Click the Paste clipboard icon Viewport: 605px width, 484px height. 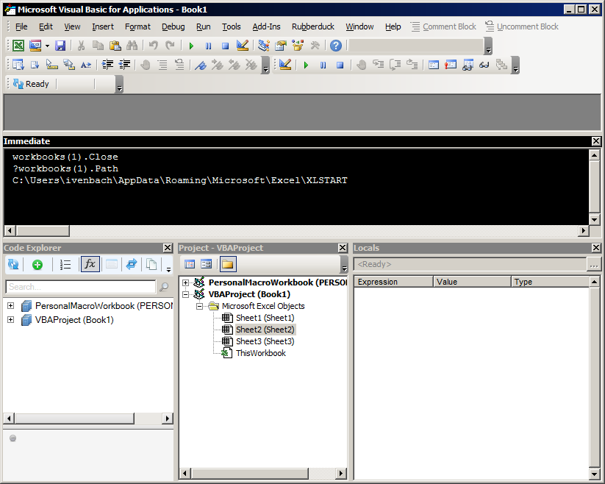(115, 46)
